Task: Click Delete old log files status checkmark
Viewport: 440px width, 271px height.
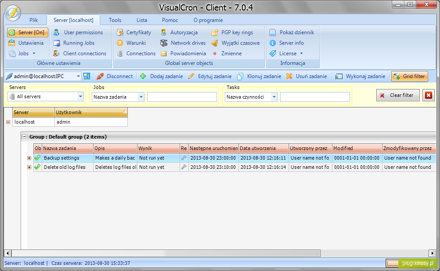Action: pos(37,167)
